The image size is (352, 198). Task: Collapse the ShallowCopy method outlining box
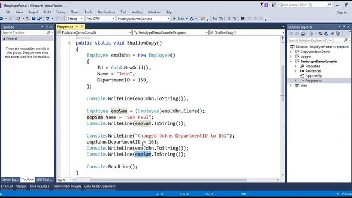point(70,43)
